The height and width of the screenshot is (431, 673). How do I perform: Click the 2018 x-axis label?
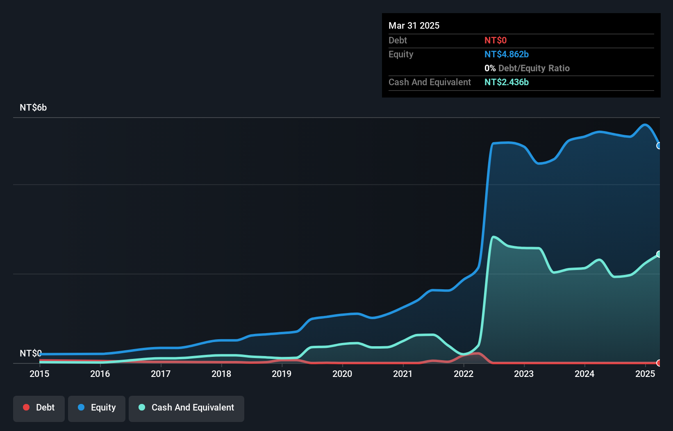(x=221, y=374)
